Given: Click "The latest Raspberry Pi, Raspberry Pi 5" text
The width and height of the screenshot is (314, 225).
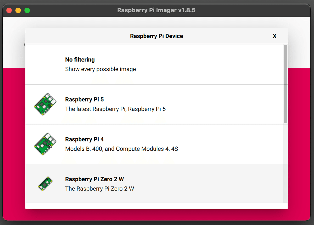Looking at the screenshot, I should point(115,109).
